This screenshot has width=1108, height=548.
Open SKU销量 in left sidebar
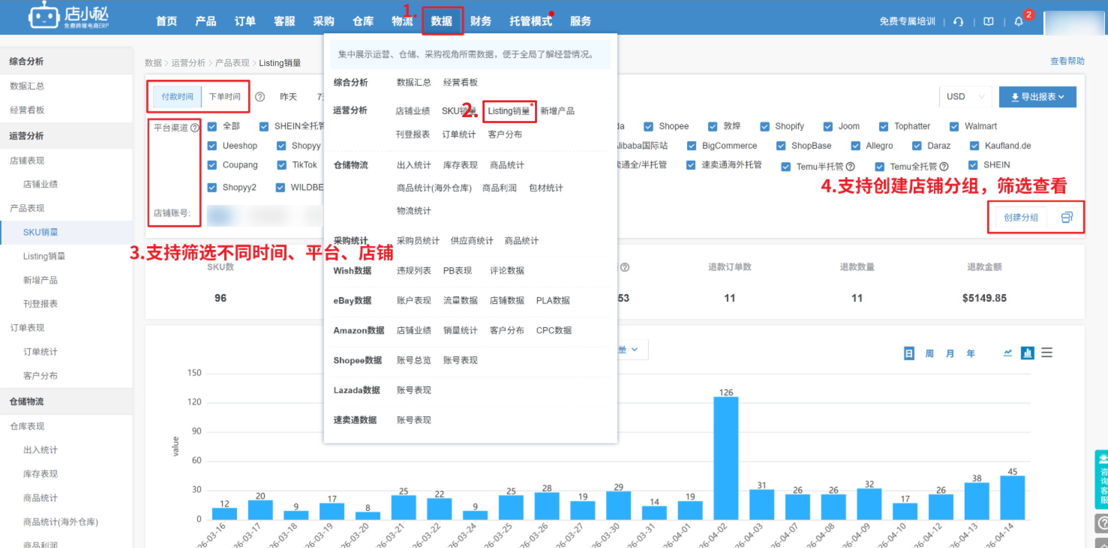click(x=40, y=232)
